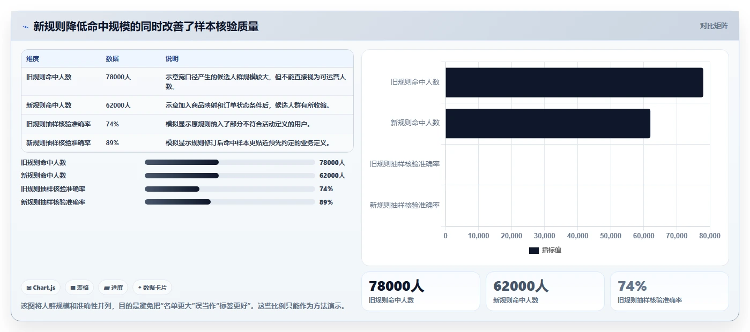Click the chart bar for 新规则命中人数
The height and width of the screenshot is (332, 750).
(548, 123)
